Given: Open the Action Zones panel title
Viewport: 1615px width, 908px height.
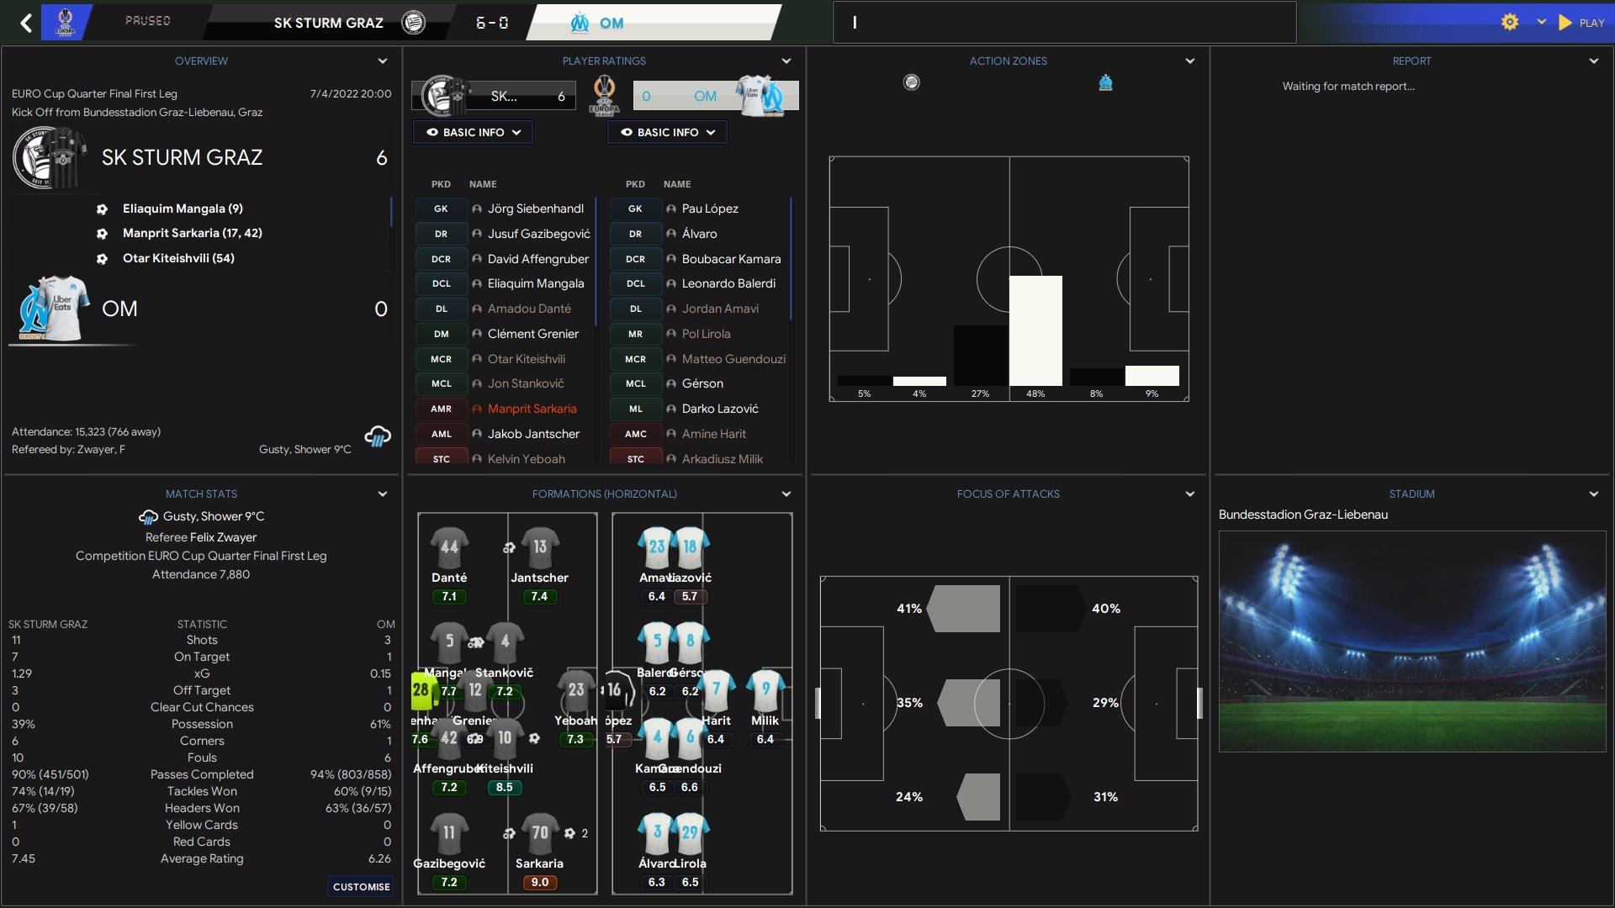Looking at the screenshot, I should click(x=1008, y=61).
